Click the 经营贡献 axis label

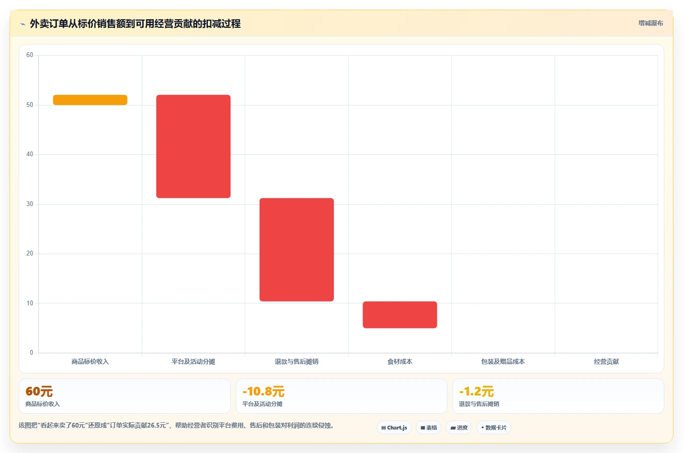(606, 361)
